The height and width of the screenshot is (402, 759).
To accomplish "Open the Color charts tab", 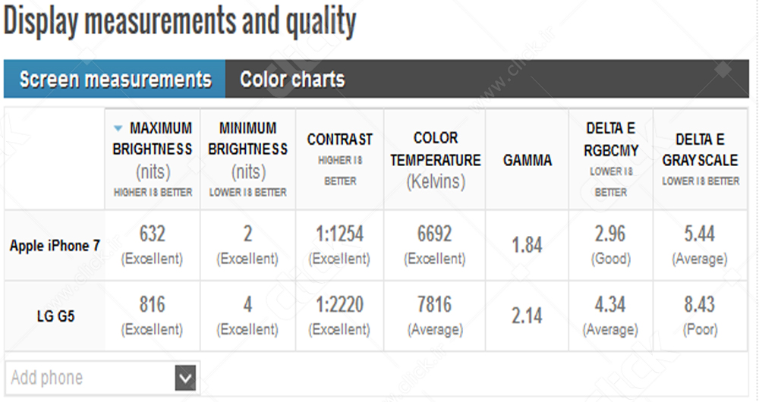I will click(292, 80).
